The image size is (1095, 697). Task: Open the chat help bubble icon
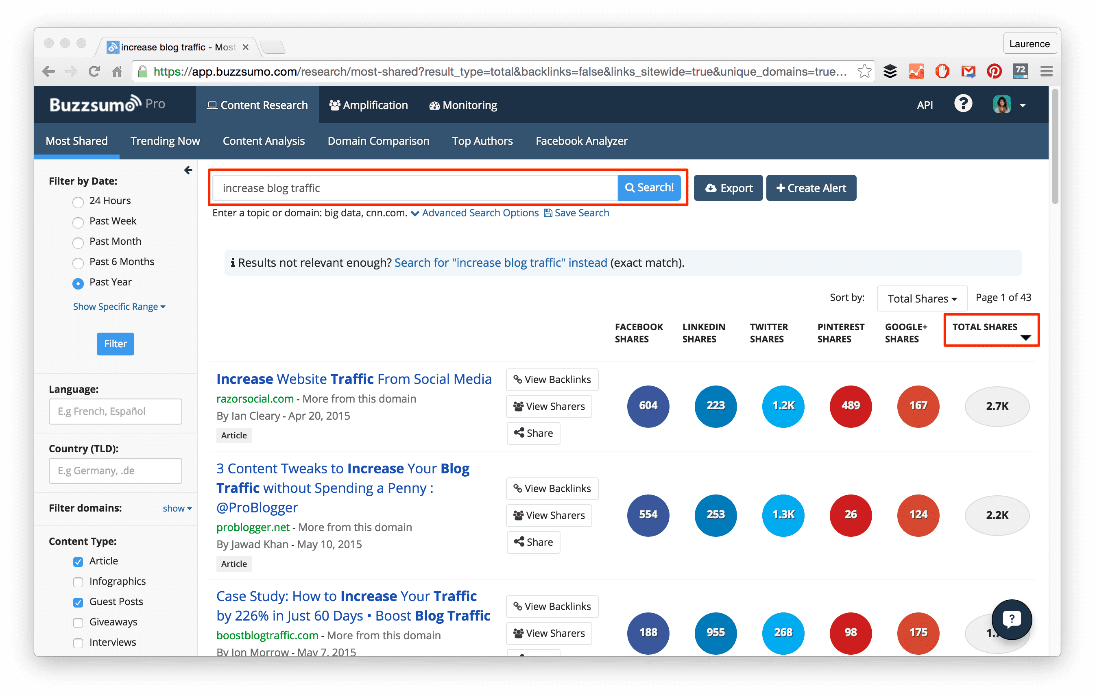(x=1011, y=619)
